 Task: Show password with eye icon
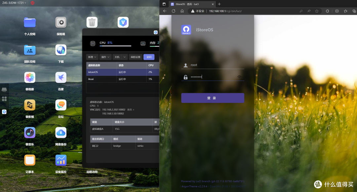(239, 77)
